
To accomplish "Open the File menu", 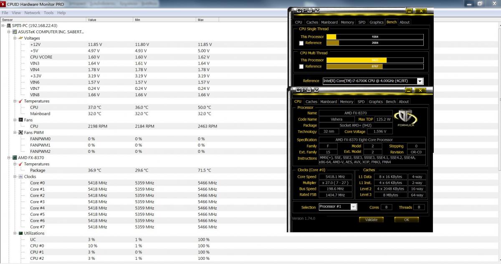I will point(5,13).
